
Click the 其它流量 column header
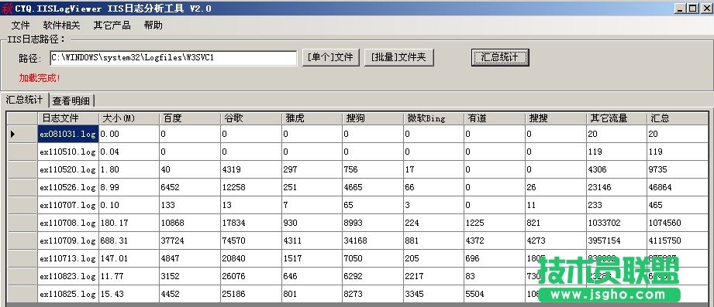pos(616,118)
